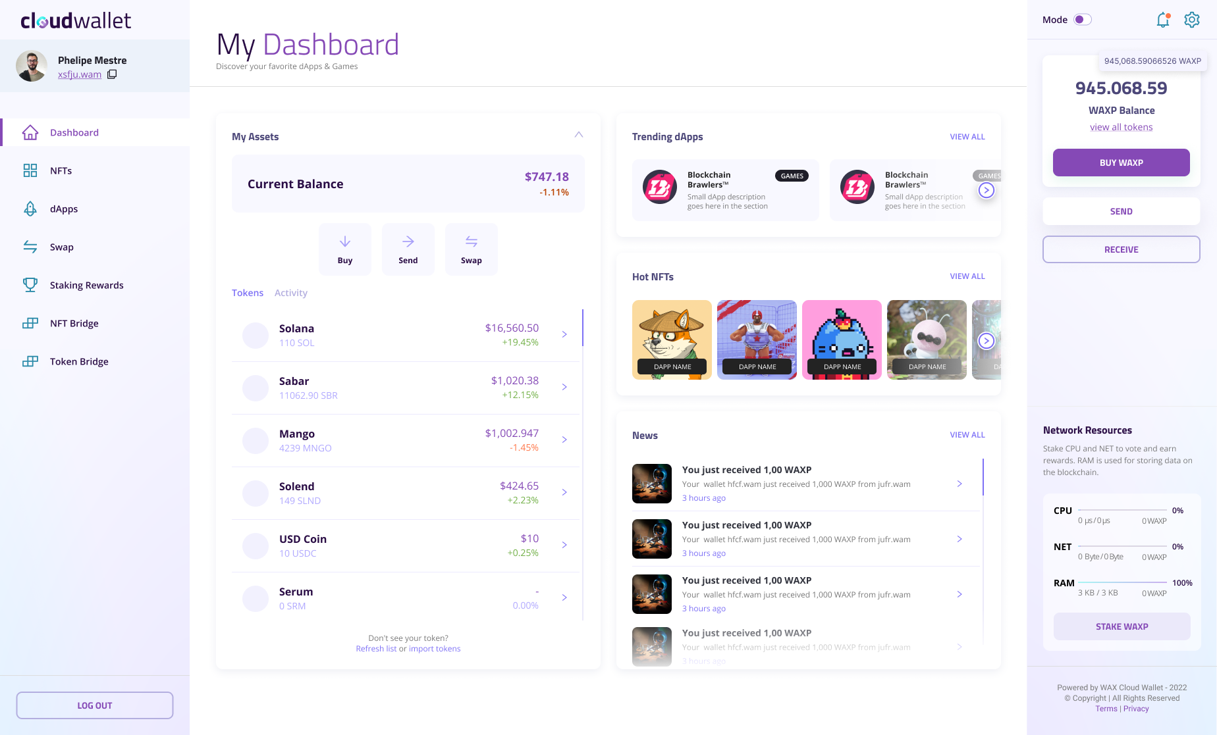Viewport: 1217px width, 735px height.
Task: Click the Solend token icon circle
Action: click(256, 494)
